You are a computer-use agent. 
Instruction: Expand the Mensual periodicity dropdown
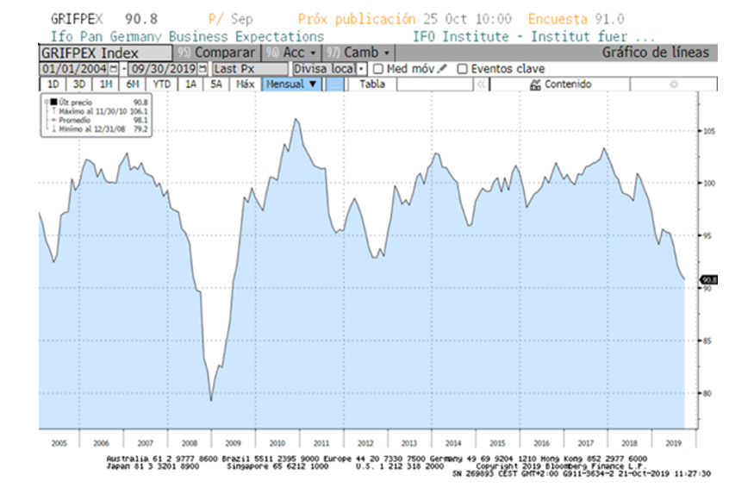coord(292,84)
